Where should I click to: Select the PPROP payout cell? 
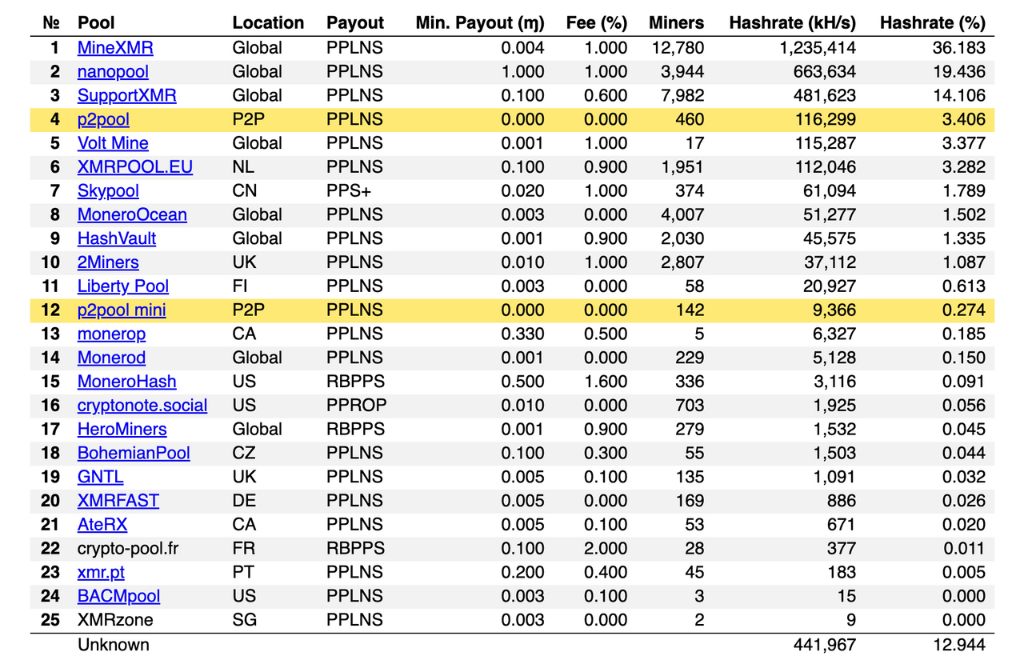pyautogui.click(x=357, y=406)
